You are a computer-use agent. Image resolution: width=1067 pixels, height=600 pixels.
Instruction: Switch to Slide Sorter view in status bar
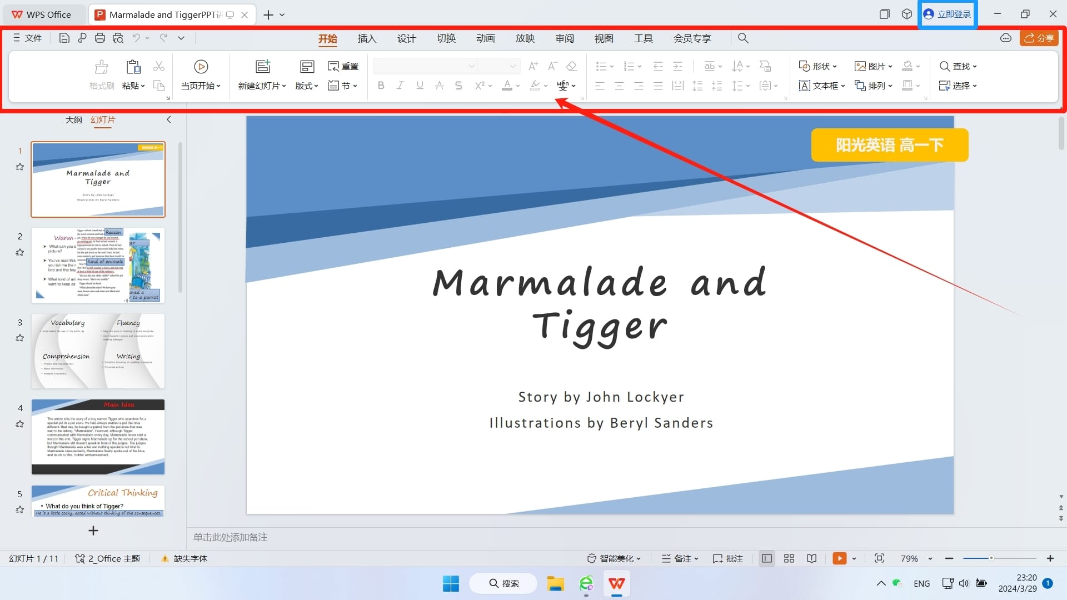click(x=789, y=558)
